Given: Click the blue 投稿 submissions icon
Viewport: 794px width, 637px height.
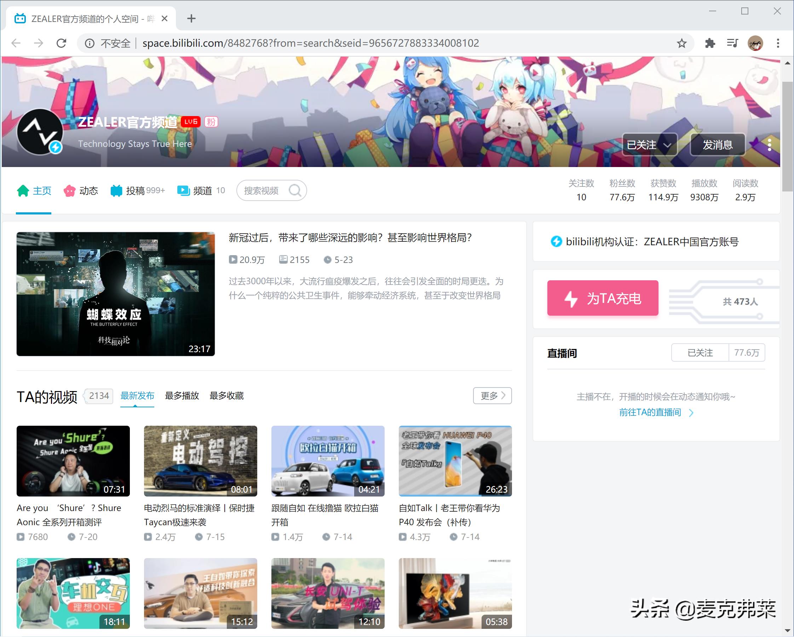Looking at the screenshot, I should (116, 190).
